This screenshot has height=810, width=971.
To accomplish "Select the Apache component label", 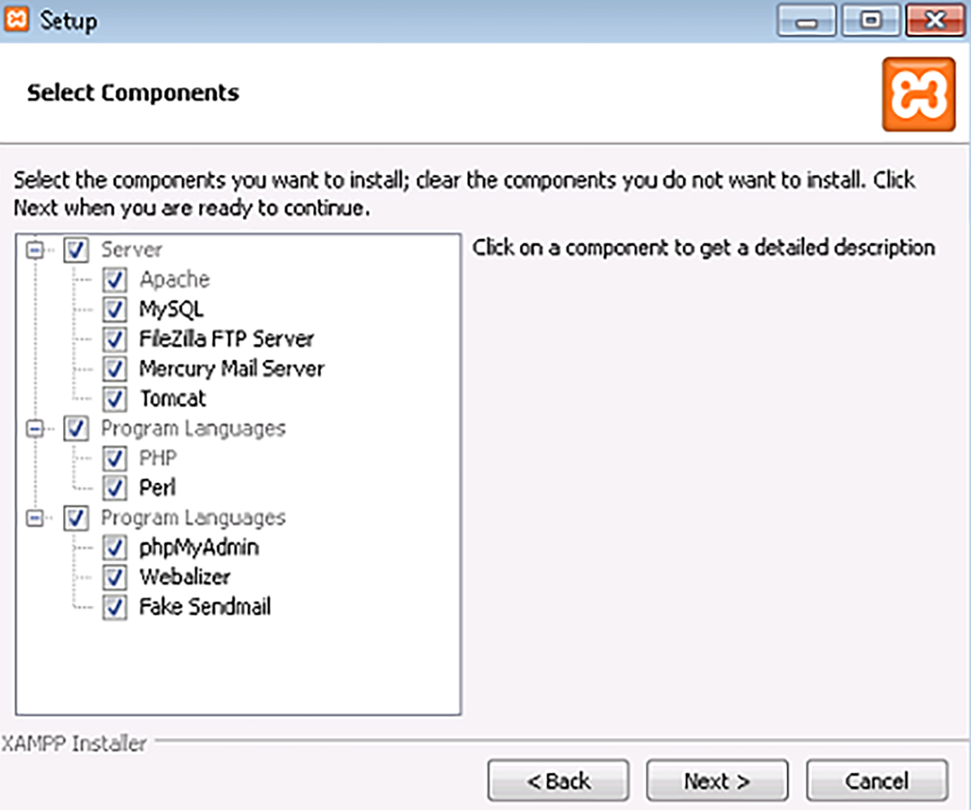I will click(174, 280).
